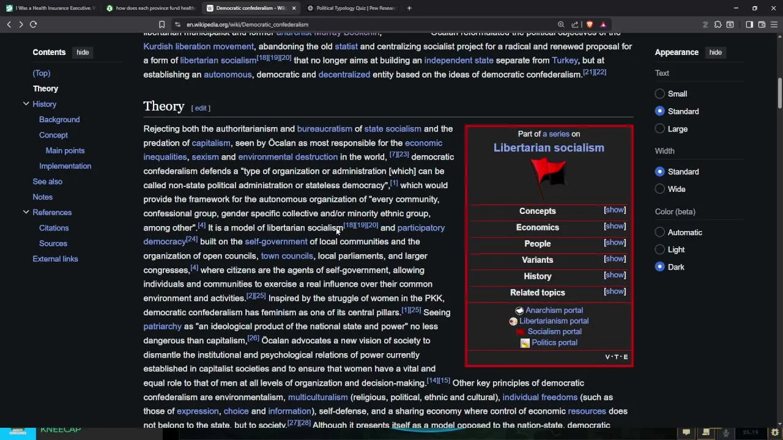Viewport: 783px width, 440px height.
Task: Click the V link in V·T·E
Action: click(608, 357)
